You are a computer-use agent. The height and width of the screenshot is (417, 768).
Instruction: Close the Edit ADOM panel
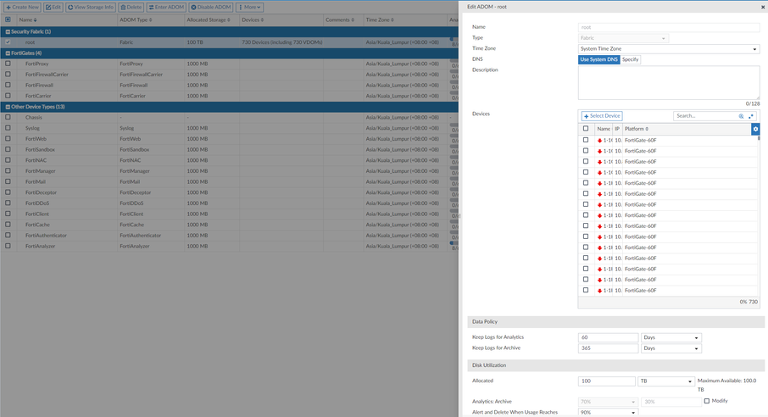[x=763, y=7]
